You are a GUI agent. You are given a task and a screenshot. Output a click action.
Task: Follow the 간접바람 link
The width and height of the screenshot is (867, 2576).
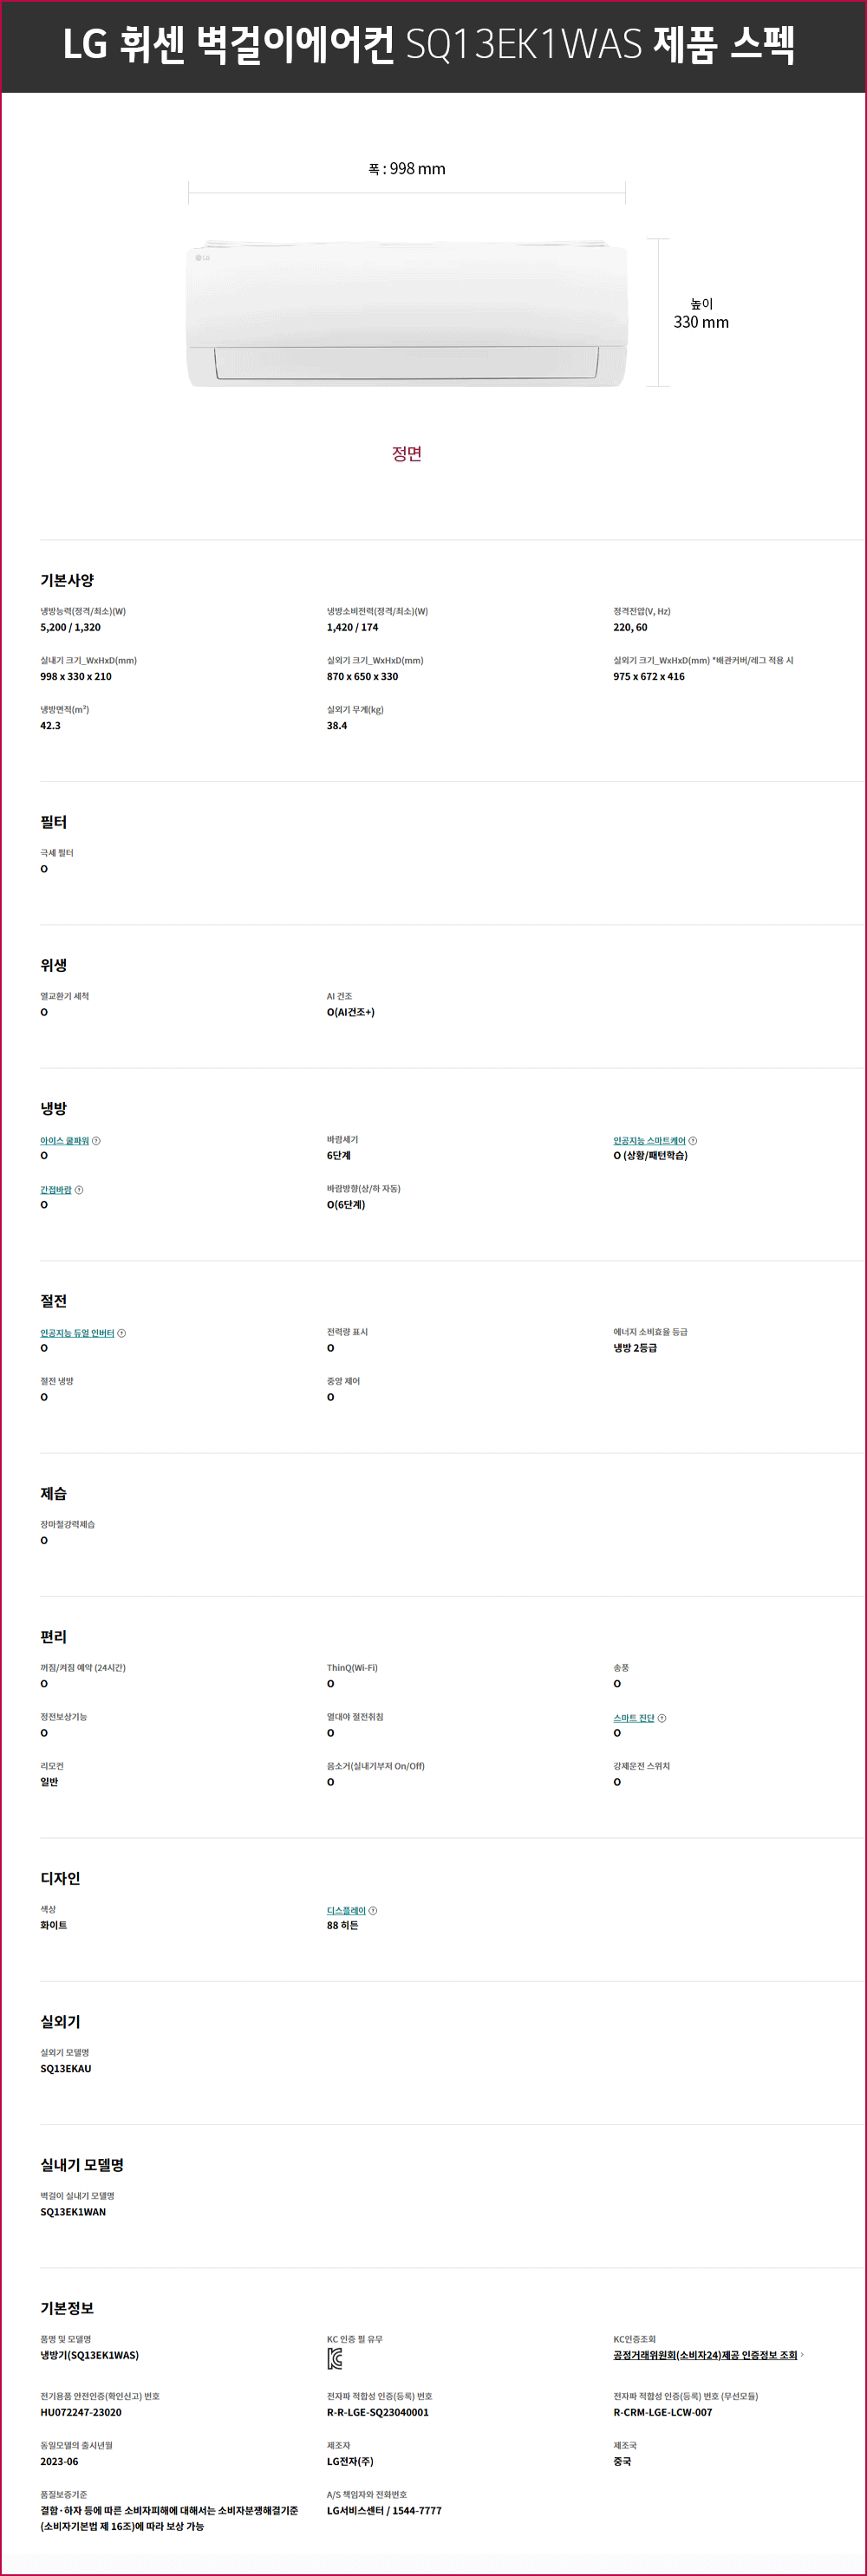[56, 1190]
